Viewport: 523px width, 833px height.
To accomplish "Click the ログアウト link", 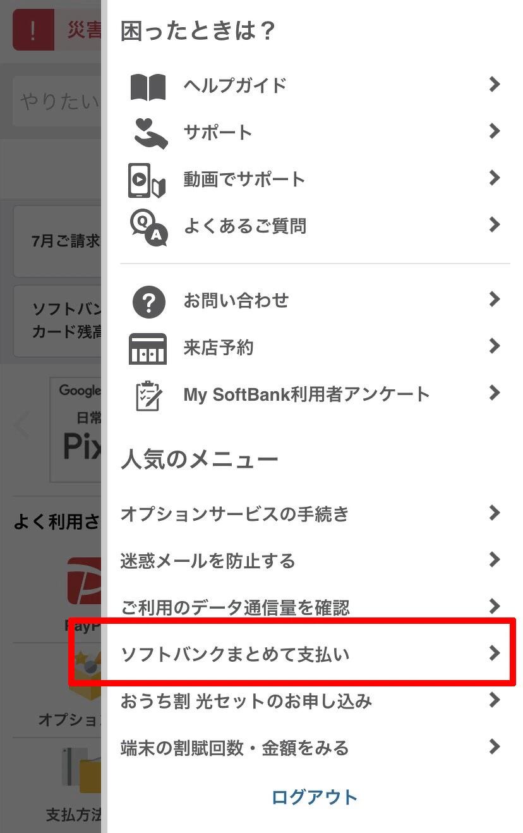I will pos(315,797).
